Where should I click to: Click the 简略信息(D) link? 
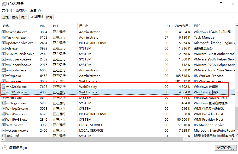[18, 148]
